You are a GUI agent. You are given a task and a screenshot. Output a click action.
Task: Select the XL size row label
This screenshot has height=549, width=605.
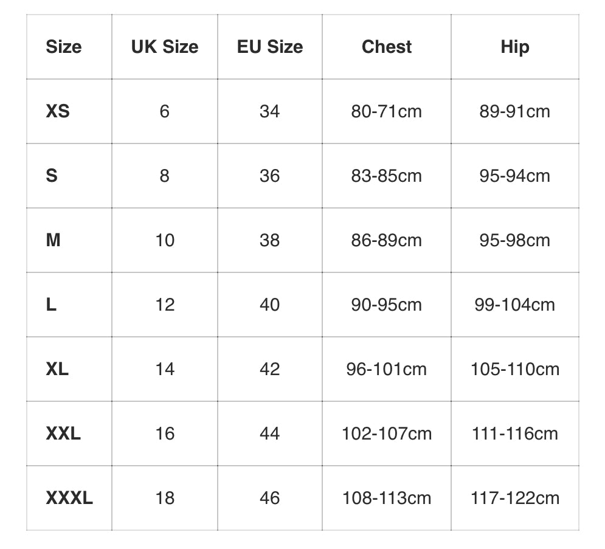click(57, 369)
